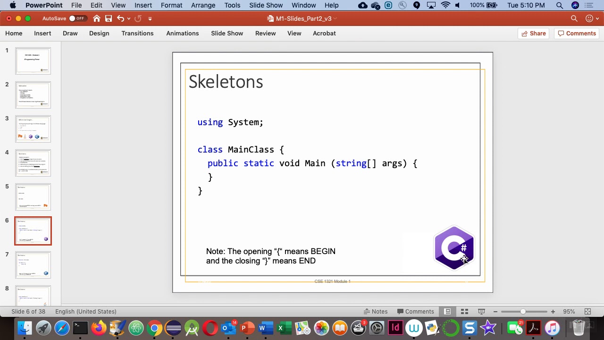The width and height of the screenshot is (604, 340).
Task: Zoom in with plus icon
Action: click(553, 312)
